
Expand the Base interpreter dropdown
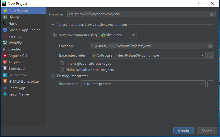click(202, 55)
